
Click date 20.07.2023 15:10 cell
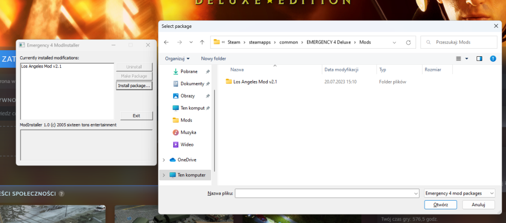pyautogui.click(x=340, y=82)
